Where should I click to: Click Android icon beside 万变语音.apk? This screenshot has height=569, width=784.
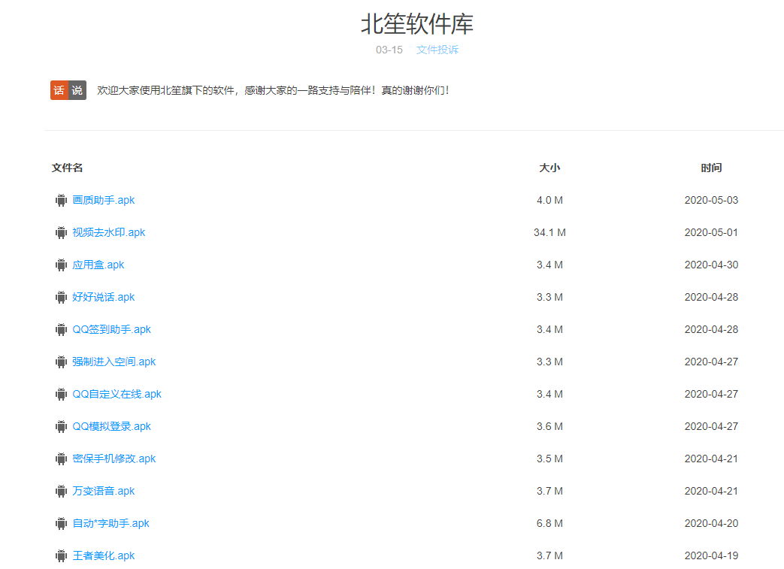coord(61,492)
